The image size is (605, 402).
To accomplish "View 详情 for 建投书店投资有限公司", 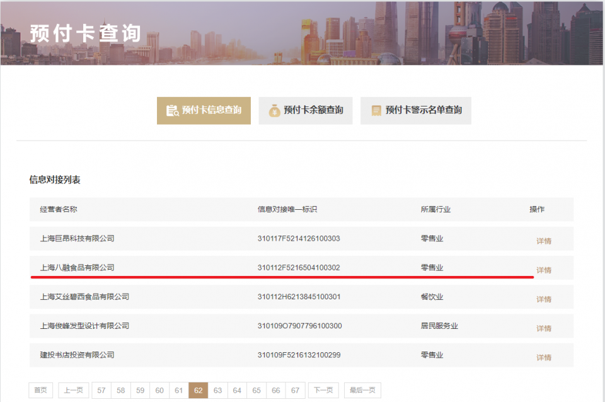I will 543,357.
